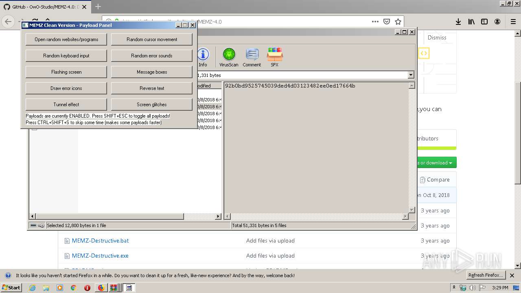The width and height of the screenshot is (521, 293).
Task: Open a new Firefox tab
Action: pyautogui.click(x=98, y=7)
